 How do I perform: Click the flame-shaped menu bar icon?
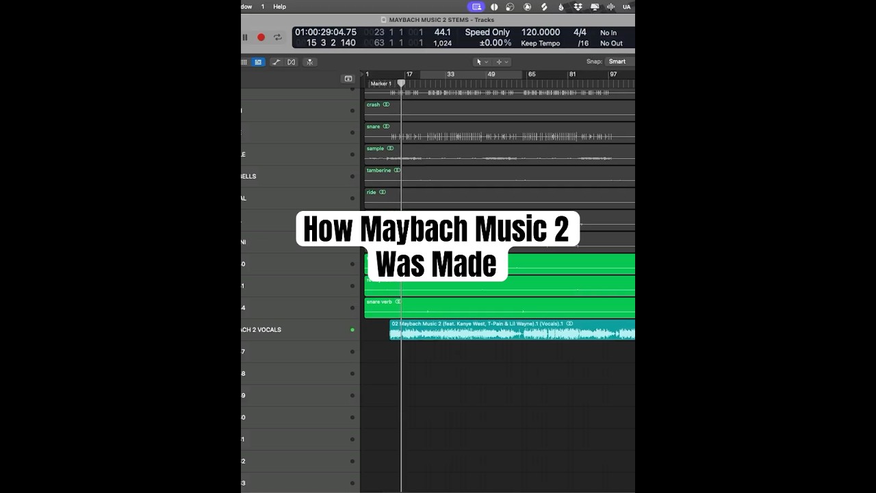tap(561, 7)
